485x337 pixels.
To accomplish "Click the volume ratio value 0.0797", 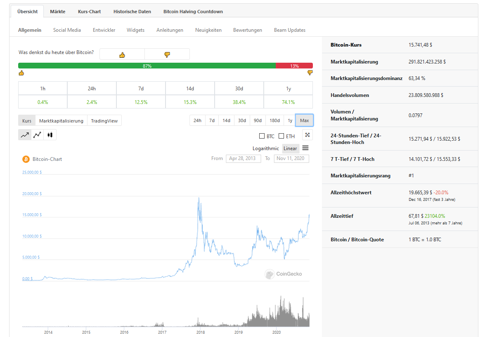I will [415, 115].
